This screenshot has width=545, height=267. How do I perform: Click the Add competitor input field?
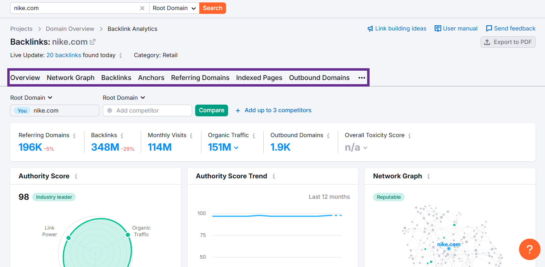tap(147, 110)
